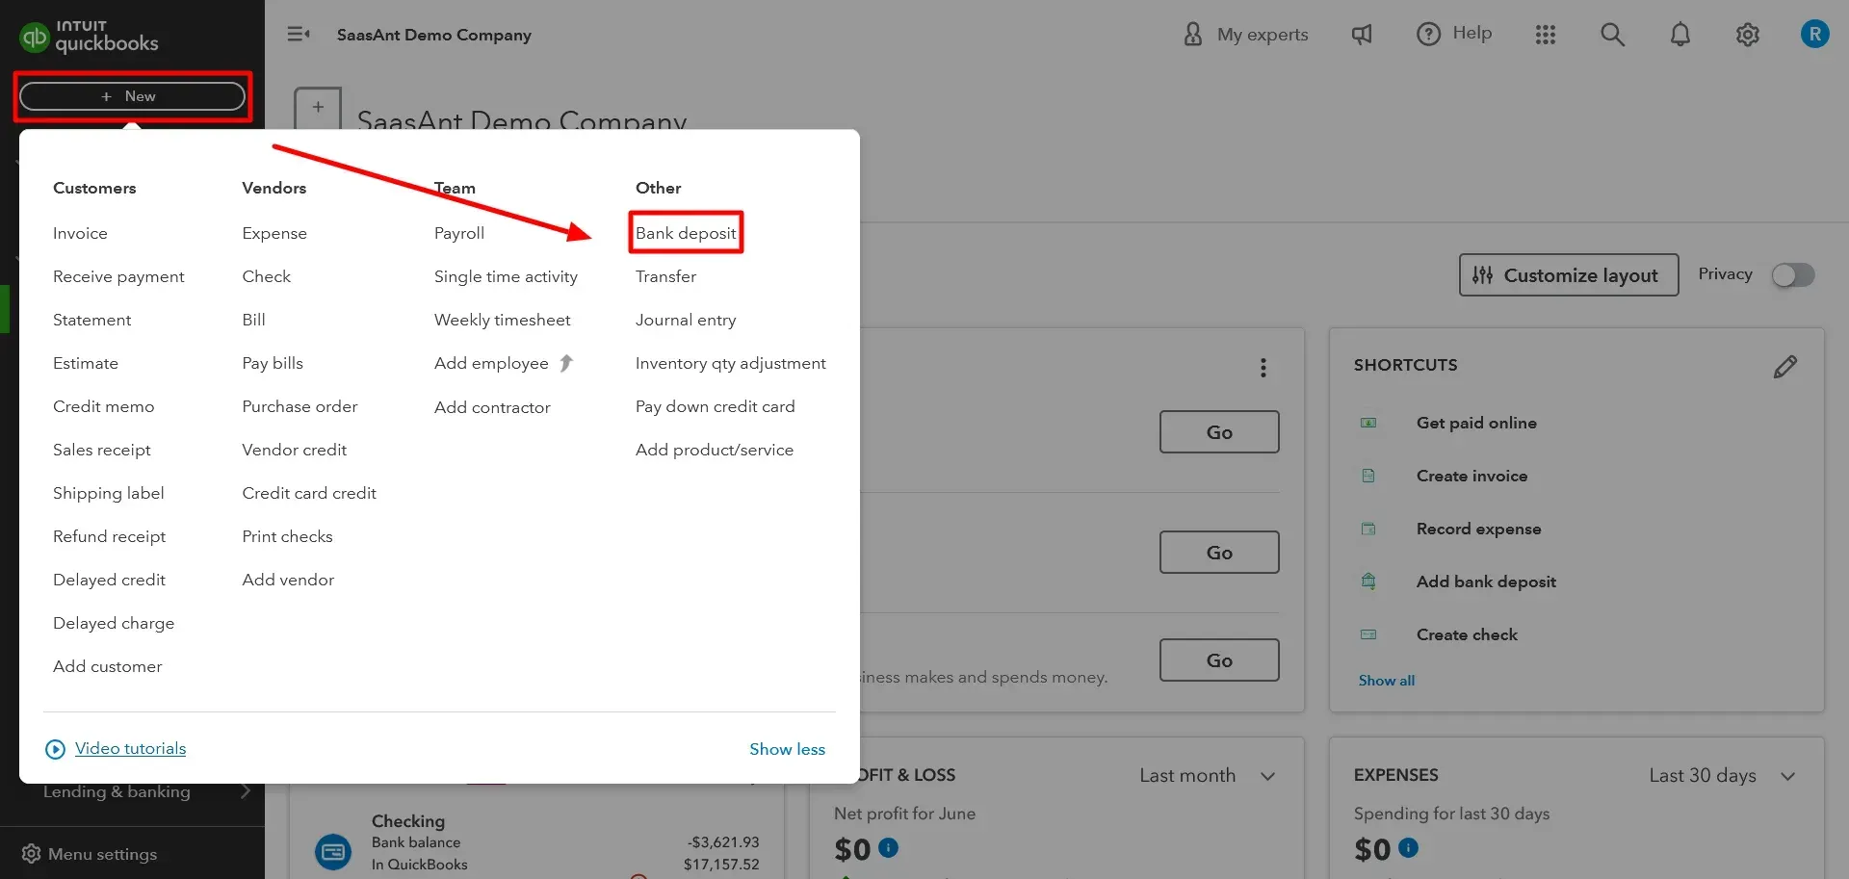Image resolution: width=1849 pixels, height=879 pixels.
Task: Open the search magnifier icon
Action: pyautogui.click(x=1612, y=35)
